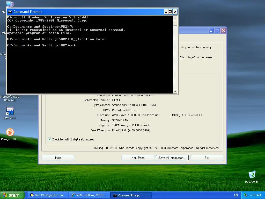Click the Next Page button
This screenshot has height=199, width=265.
138,158
